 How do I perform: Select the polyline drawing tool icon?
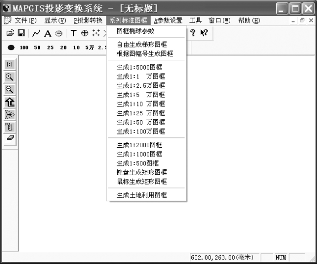[x=36, y=33]
